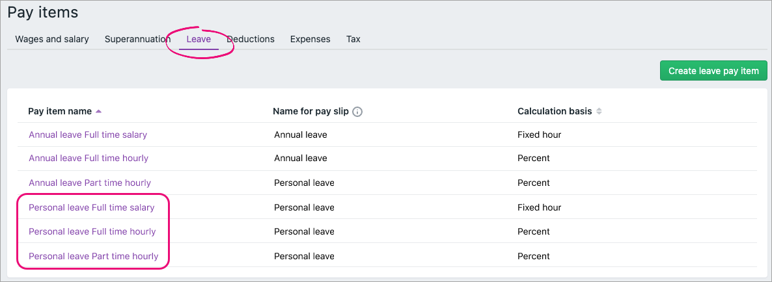
Task: Click the info icon beside Name for pay slip
Action: coord(357,112)
